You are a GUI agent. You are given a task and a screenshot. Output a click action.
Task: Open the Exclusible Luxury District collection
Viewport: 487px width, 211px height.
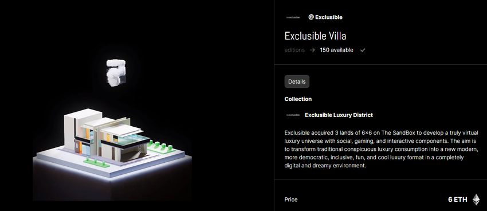339,115
